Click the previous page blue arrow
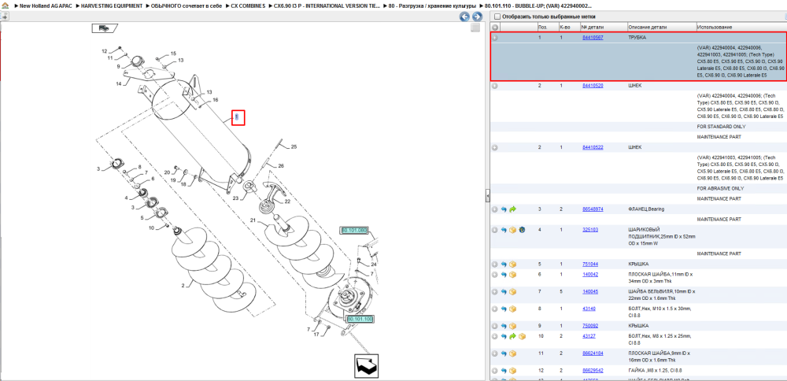The height and width of the screenshot is (381, 787). click(465, 17)
